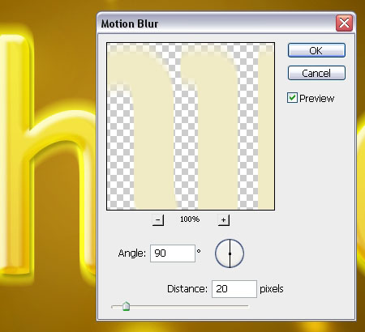Click the Distance label

tap(187, 289)
